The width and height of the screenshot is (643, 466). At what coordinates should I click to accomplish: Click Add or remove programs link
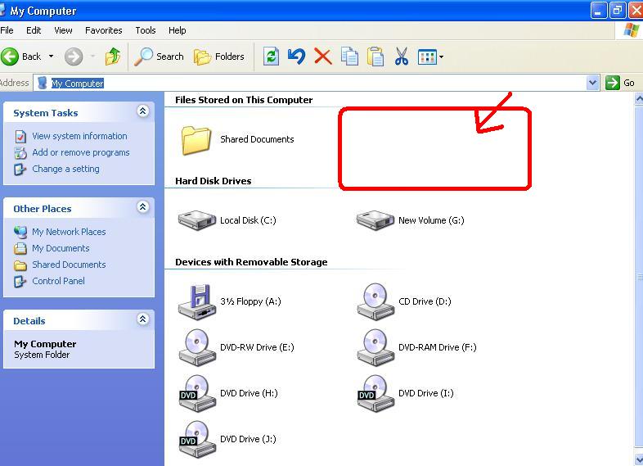pos(81,152)
